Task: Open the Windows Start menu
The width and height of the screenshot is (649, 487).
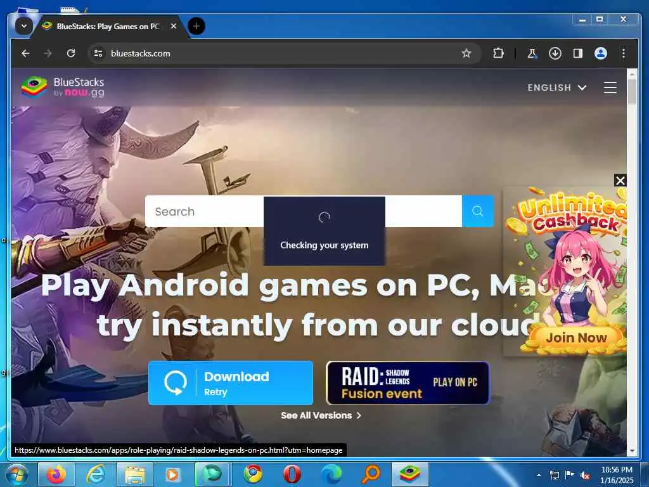Action: pos(17,474)
